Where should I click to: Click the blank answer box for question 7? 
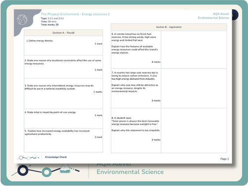coord(194,88)
